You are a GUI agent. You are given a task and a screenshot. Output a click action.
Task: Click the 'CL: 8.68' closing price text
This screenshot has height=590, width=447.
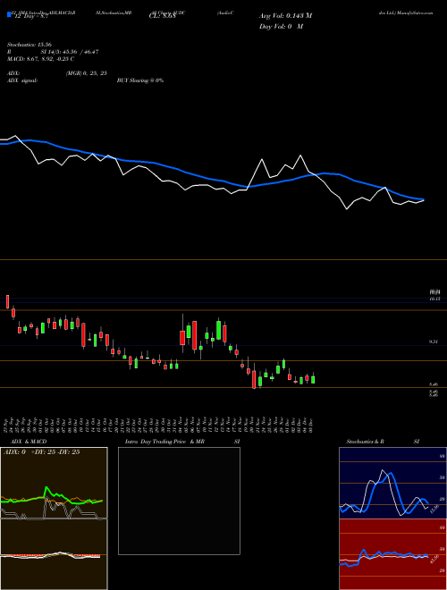(x=163, y=17)
